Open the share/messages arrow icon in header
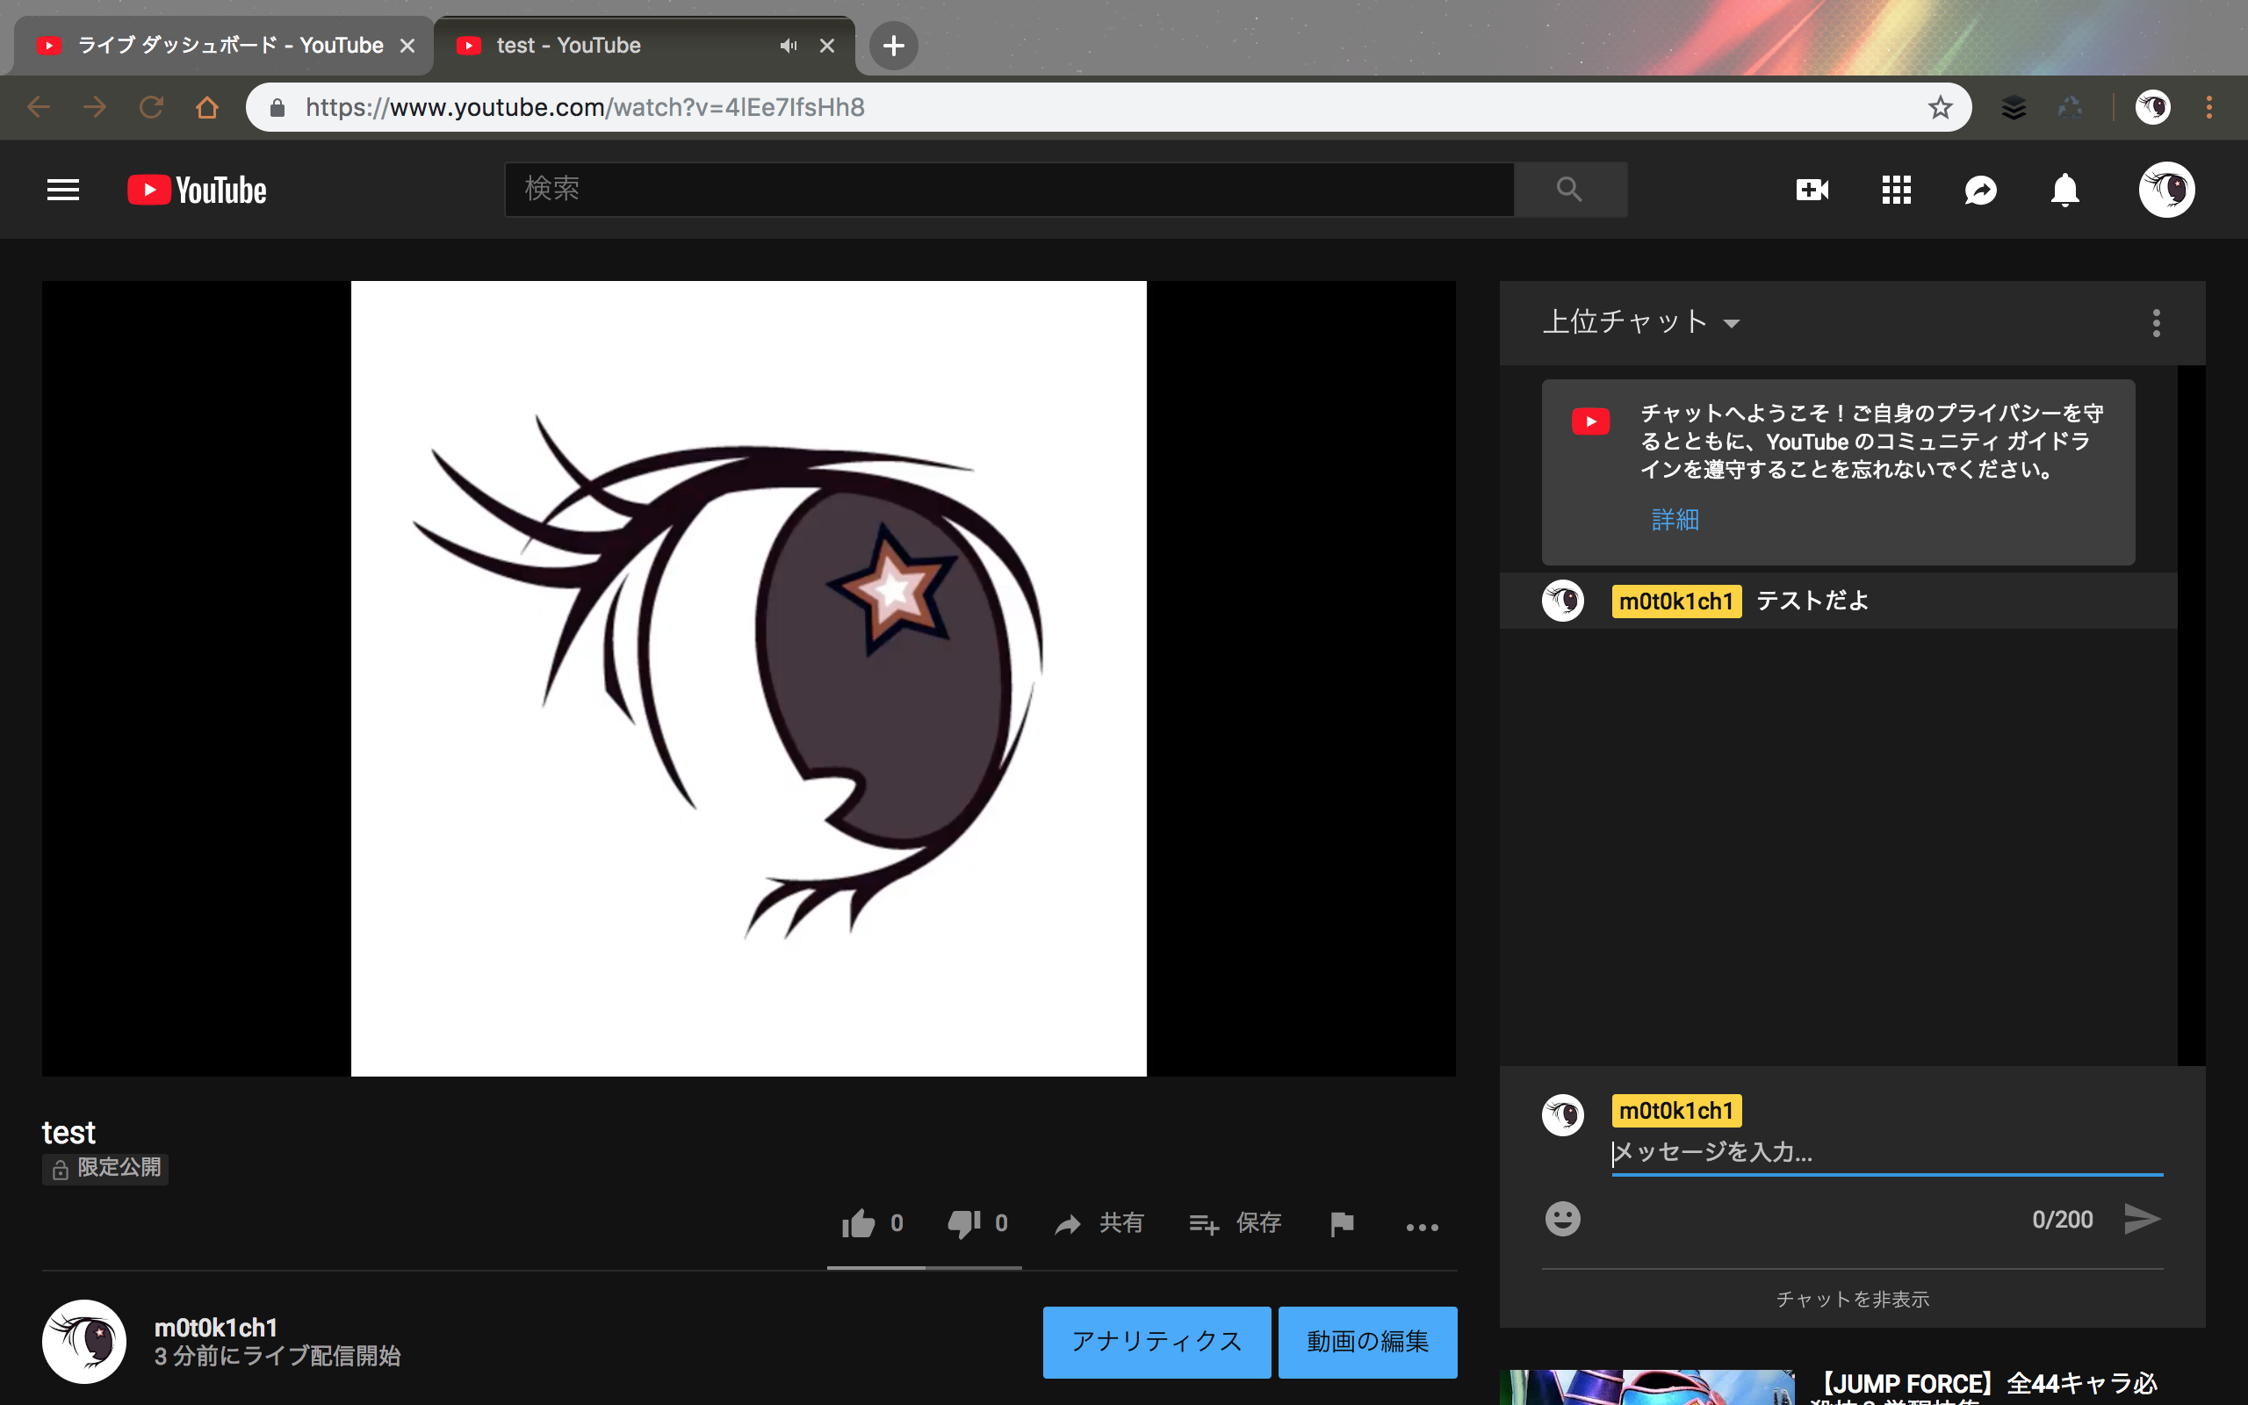The width and height of the screenshot is (2248, 1405). pos(1980,191)
